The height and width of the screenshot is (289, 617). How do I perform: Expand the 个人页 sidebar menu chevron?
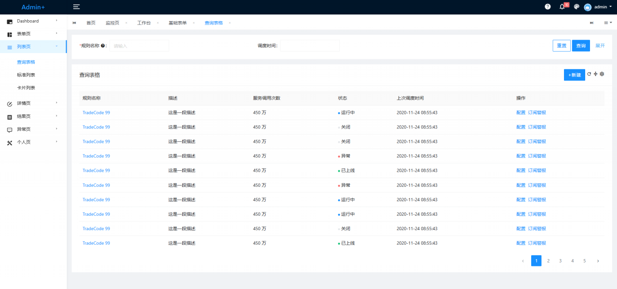point(56,142)
